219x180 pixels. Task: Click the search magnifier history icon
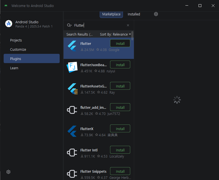(x=69, y=25)
